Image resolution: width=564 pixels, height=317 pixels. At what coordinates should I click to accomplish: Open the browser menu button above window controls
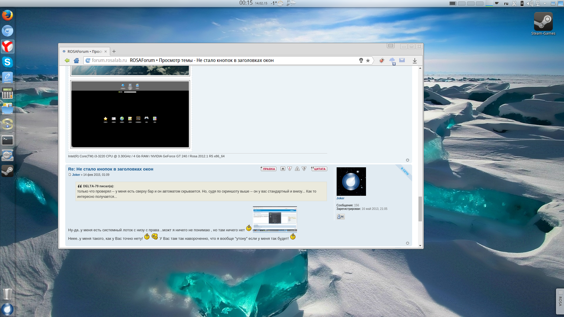tap(390, 45)
